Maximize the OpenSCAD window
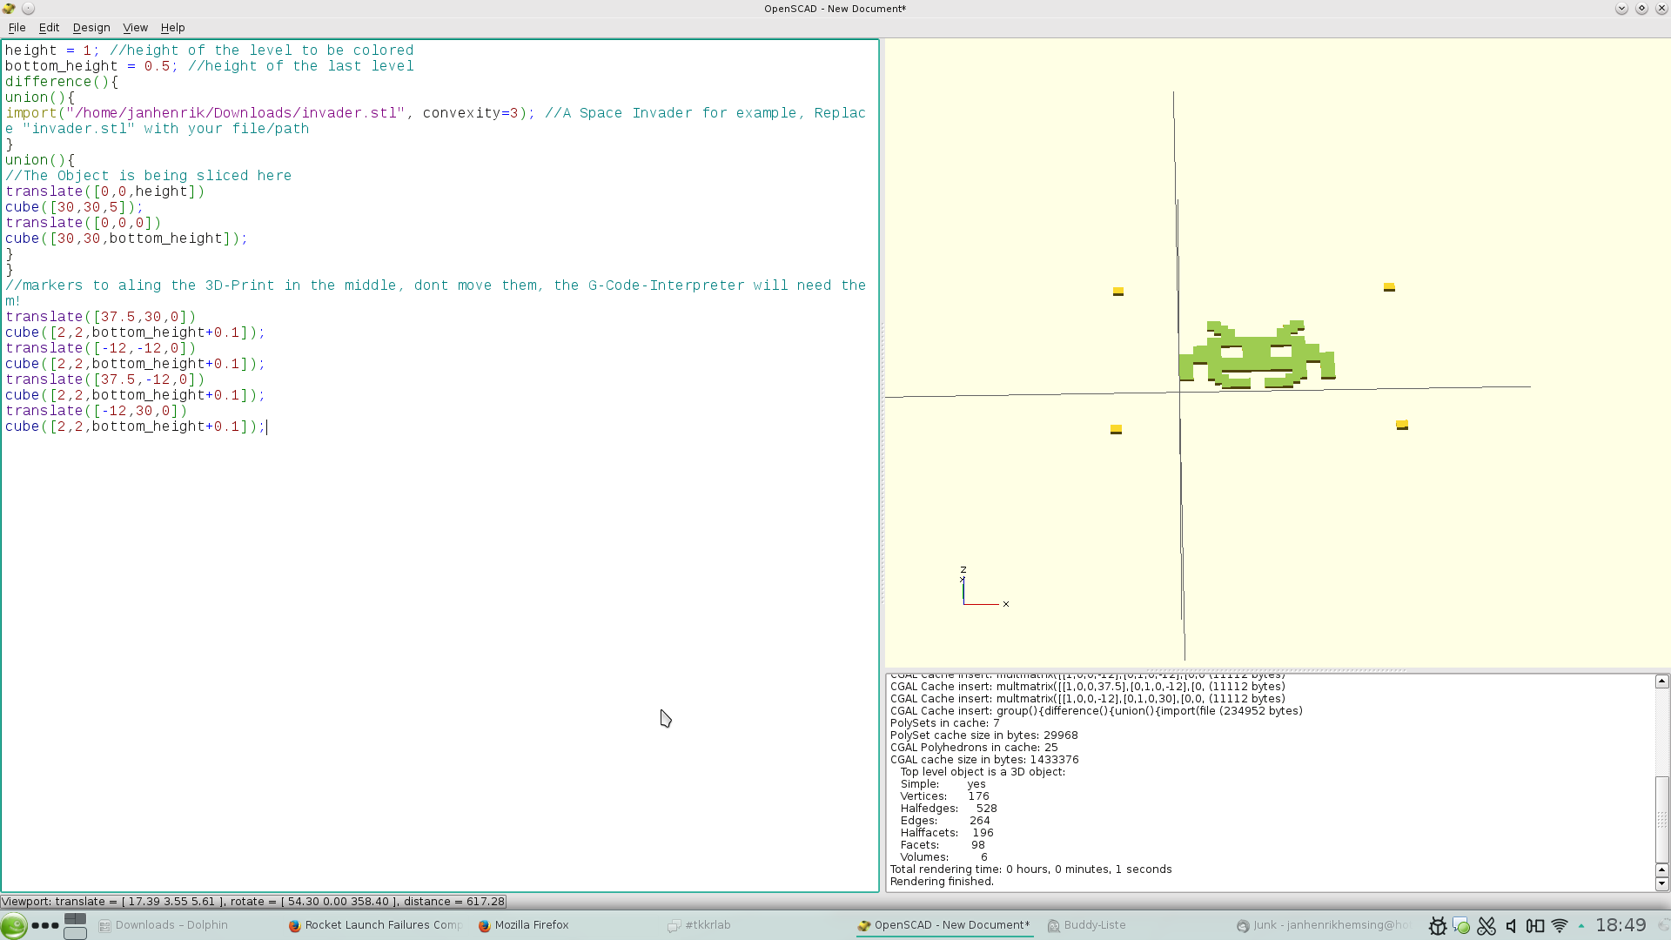The width and height of the screenshot is (1671, 940). click(1641, 9)
